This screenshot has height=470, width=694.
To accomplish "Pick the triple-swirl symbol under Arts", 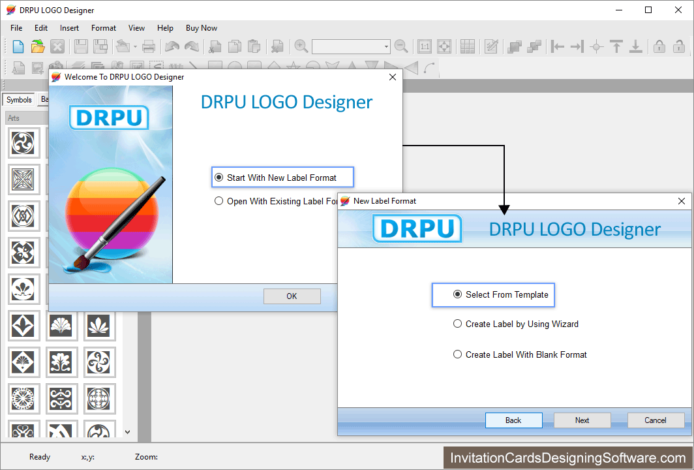I will point(23,143).
